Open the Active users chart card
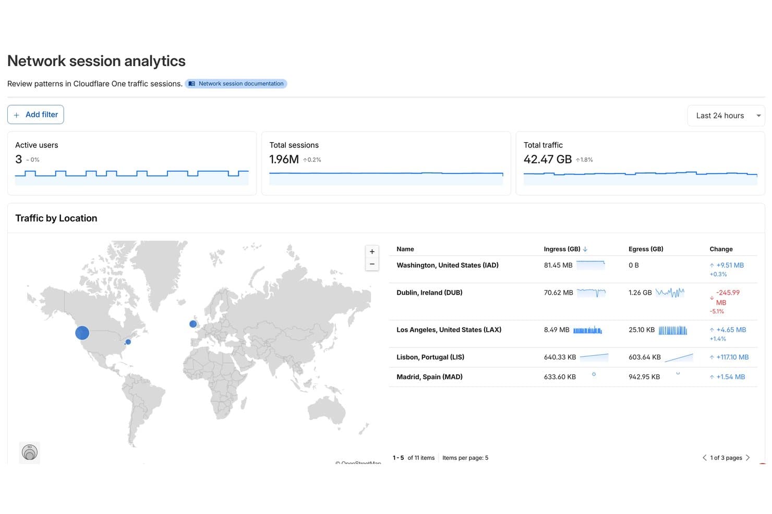The height and width of the screenshot is (514, 772). pos(132,164)
